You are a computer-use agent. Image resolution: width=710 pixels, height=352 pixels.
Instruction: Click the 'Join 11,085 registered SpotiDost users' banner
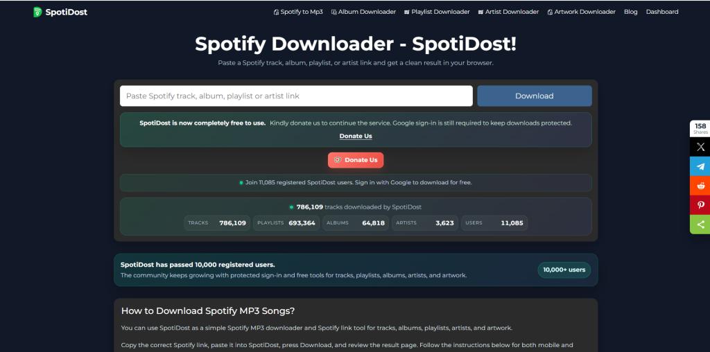coord(356,183)
